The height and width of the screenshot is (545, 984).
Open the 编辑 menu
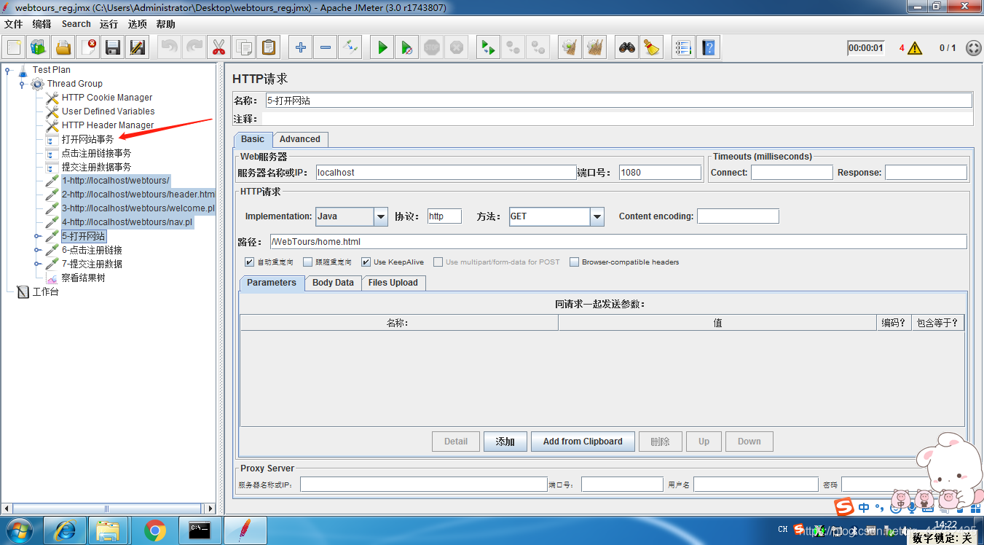coord(42,24)
